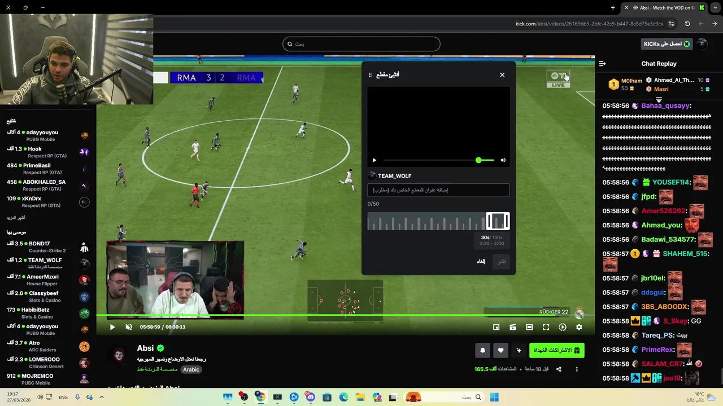
Task: Open video player settings gear
Action: 579,327
